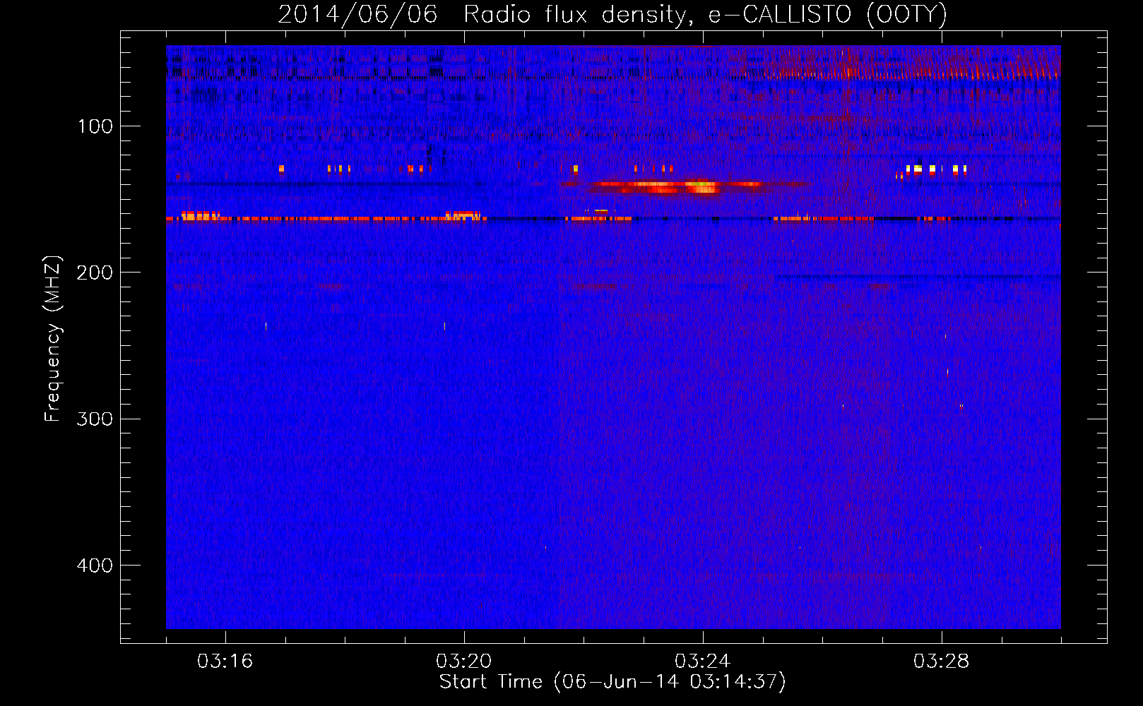Click the 03:24 time tick label
This screenshot has width=1143, height=706.
(702, 662)
